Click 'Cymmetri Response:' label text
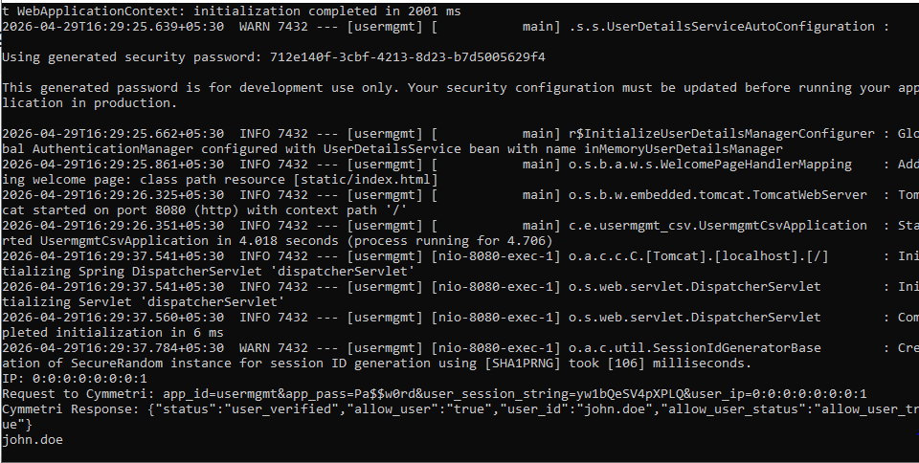Viewport: 919px width, 463px height. tap(71, 409)
